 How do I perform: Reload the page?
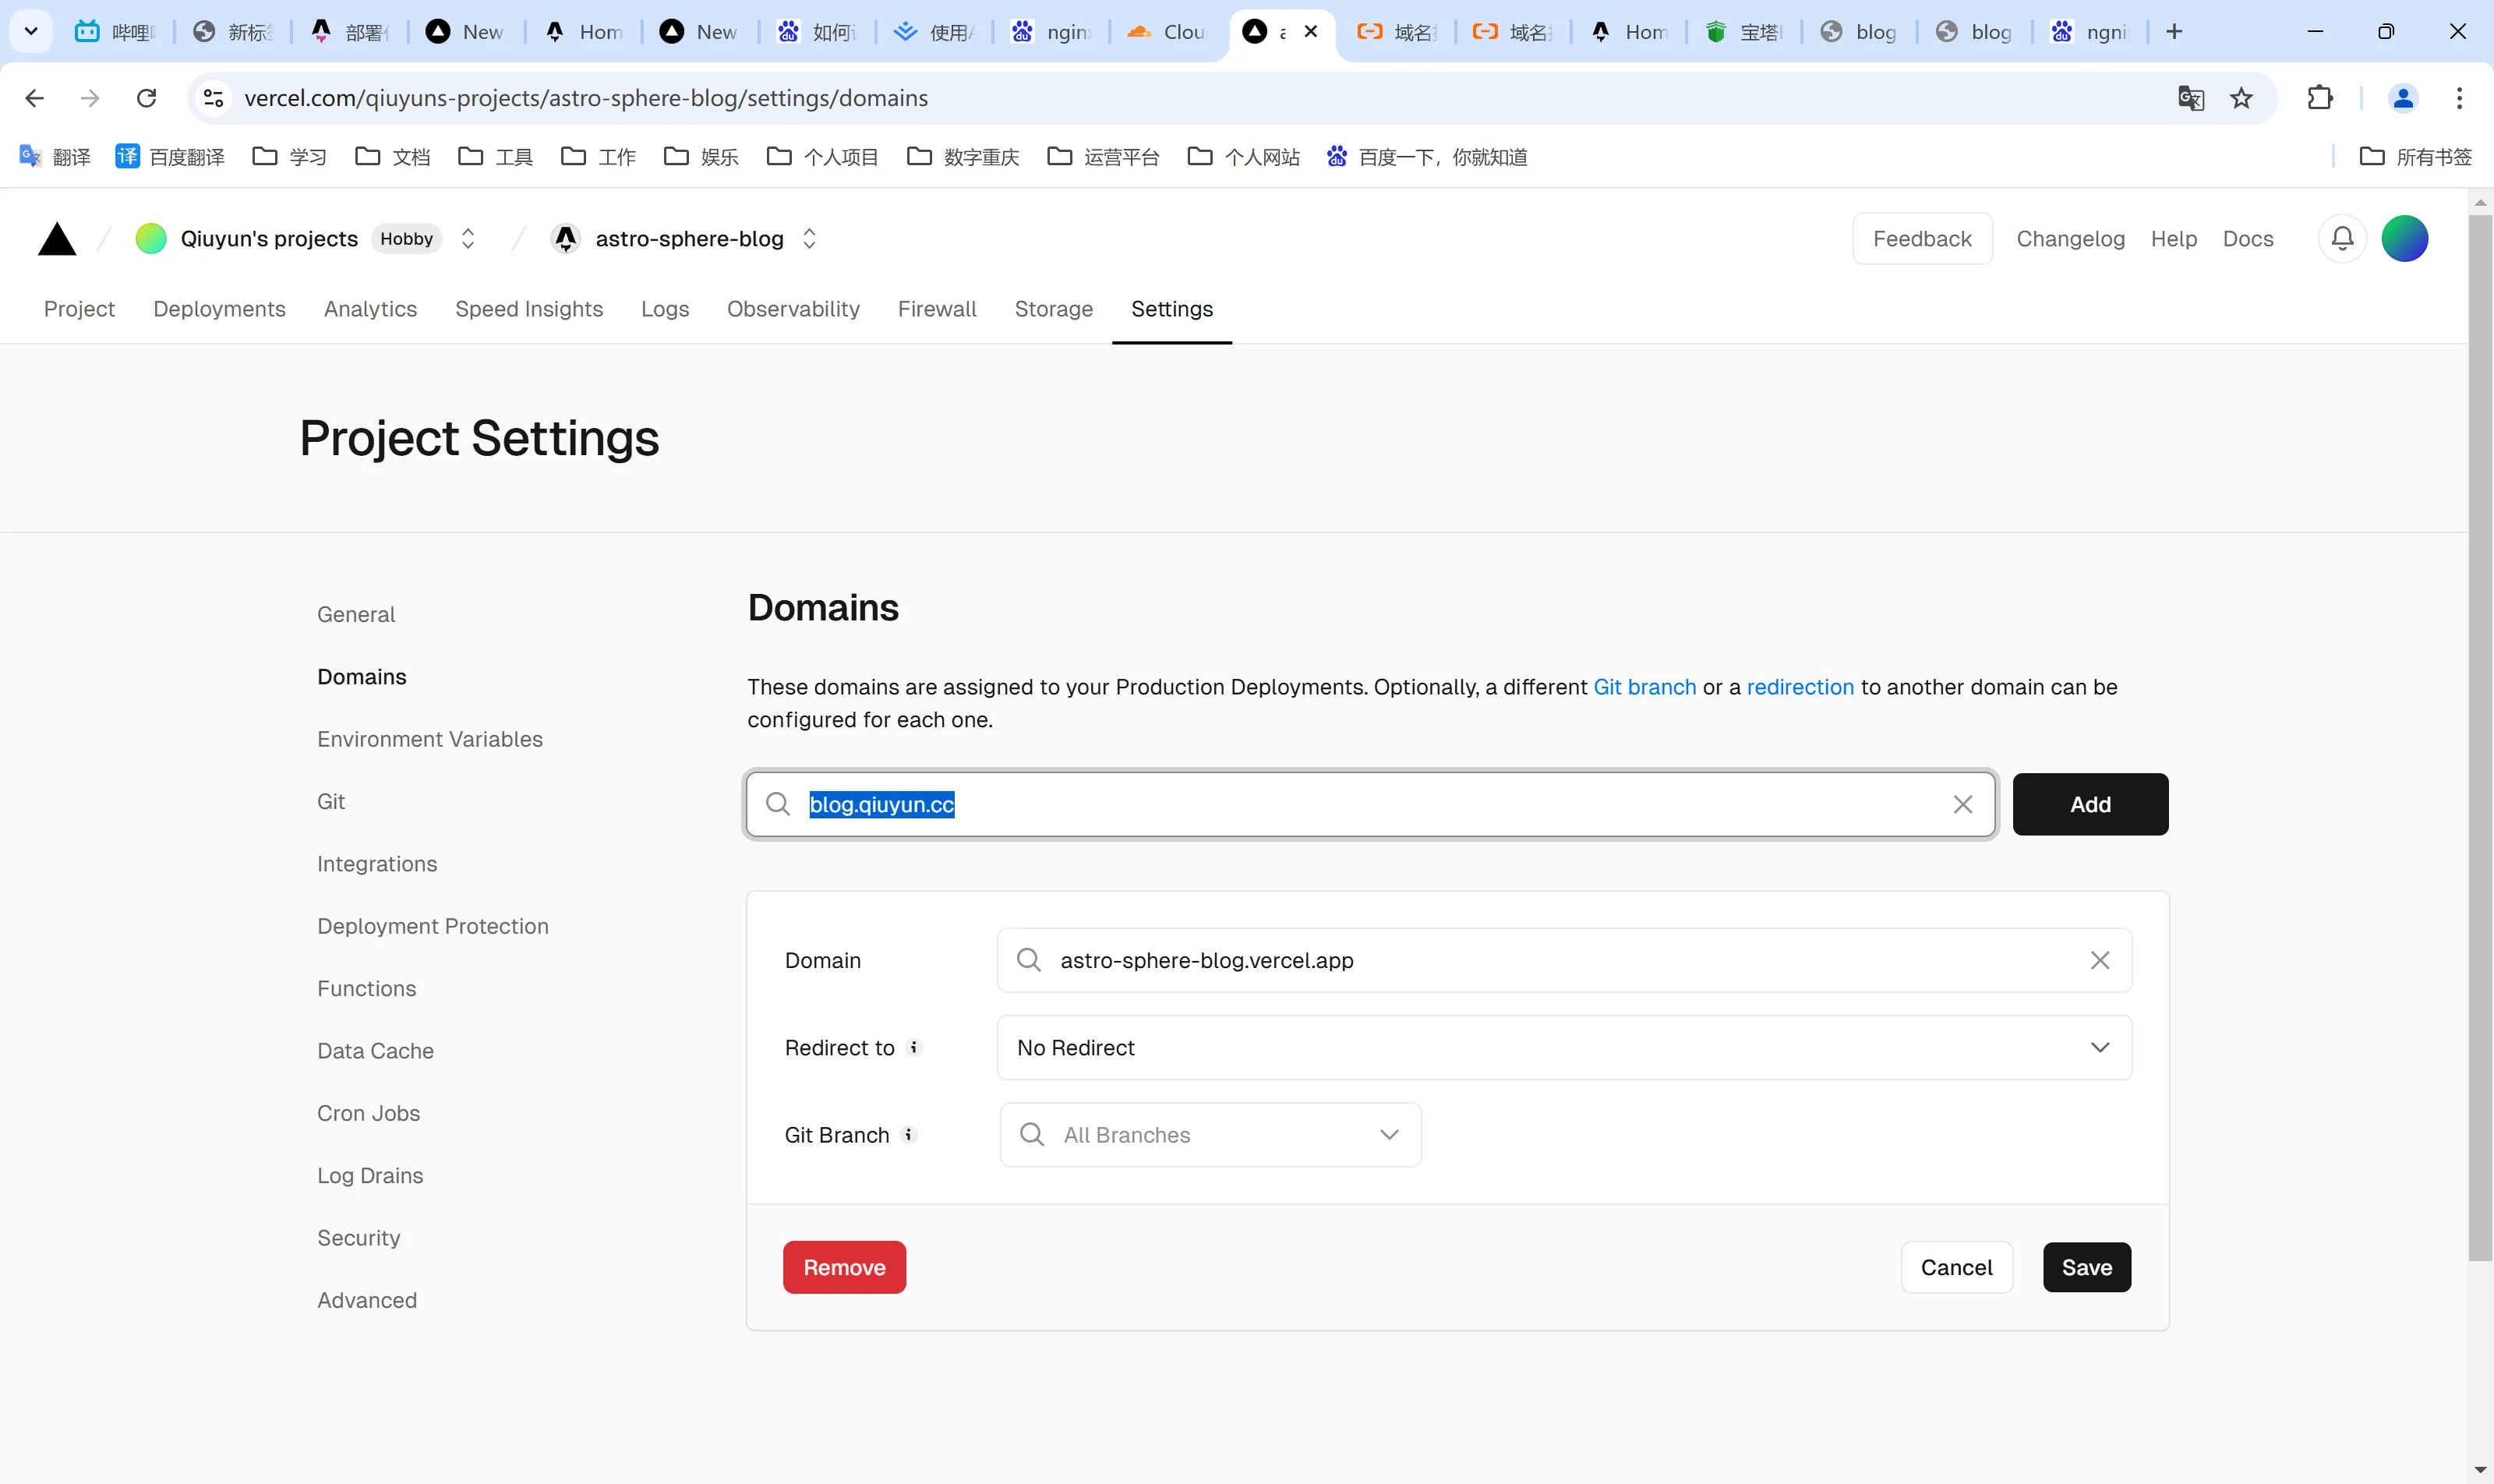(x=147, y=98)
